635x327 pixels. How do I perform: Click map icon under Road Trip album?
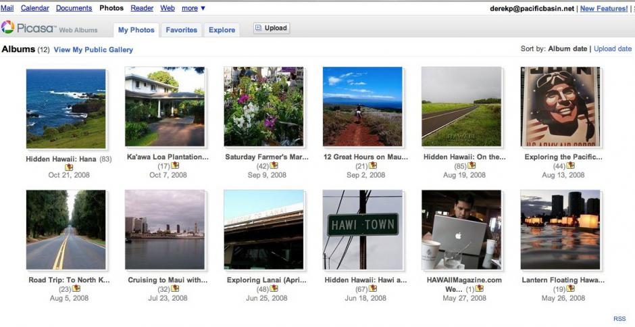coord(76,288)
